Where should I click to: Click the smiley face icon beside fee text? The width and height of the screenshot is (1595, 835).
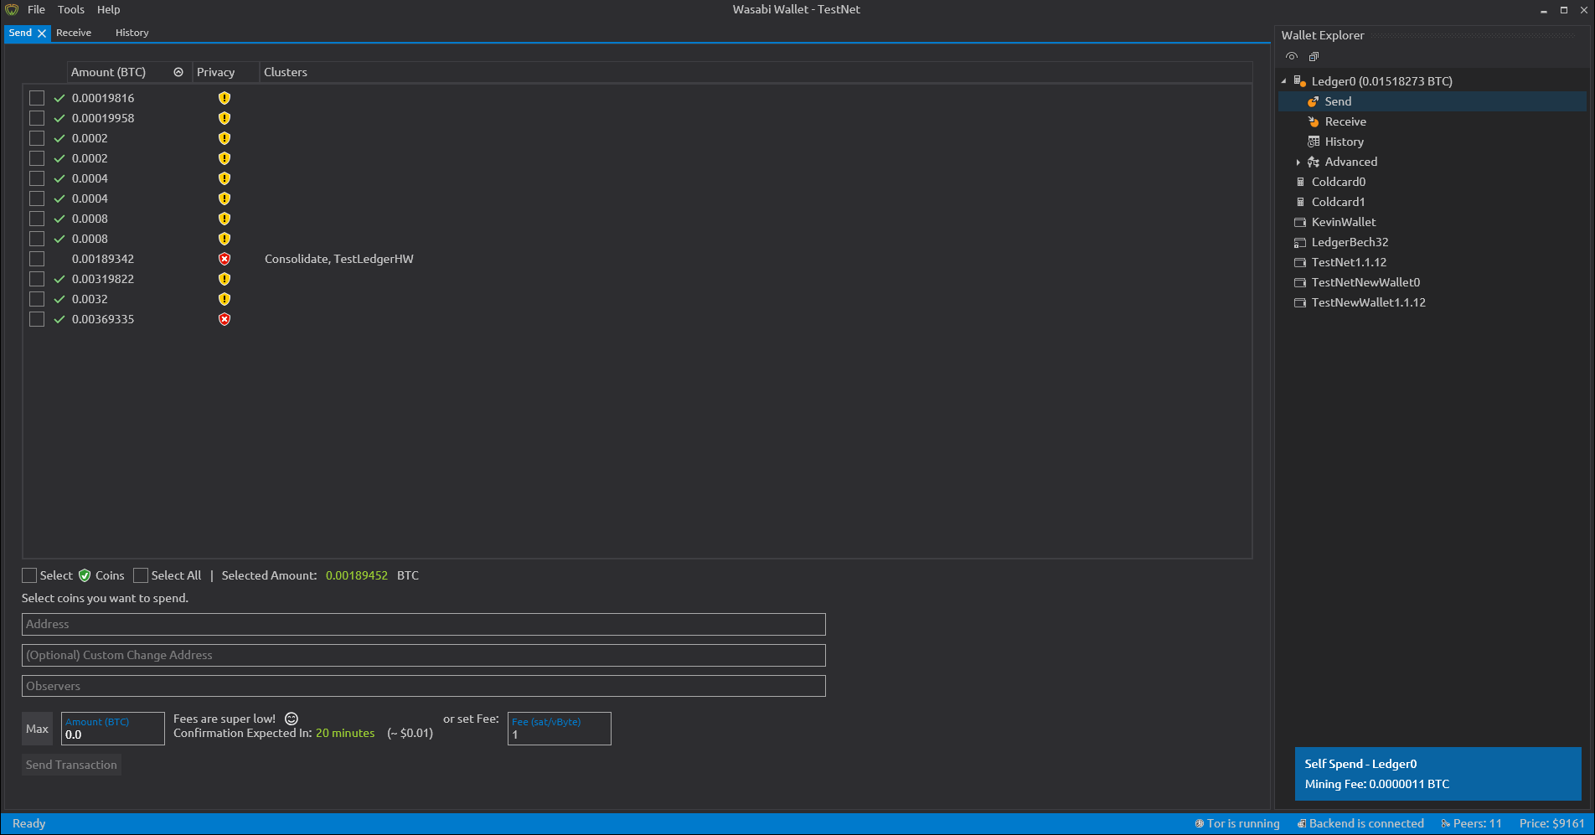tap(292, 719)
